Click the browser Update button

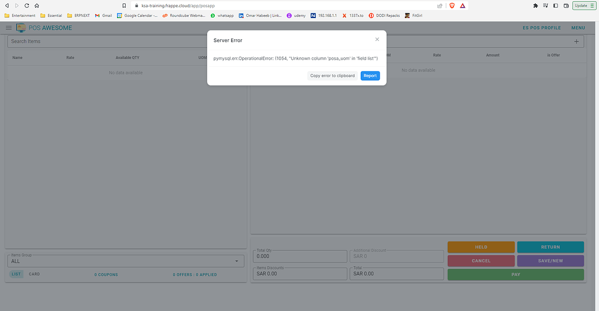(x=584, y=6)
